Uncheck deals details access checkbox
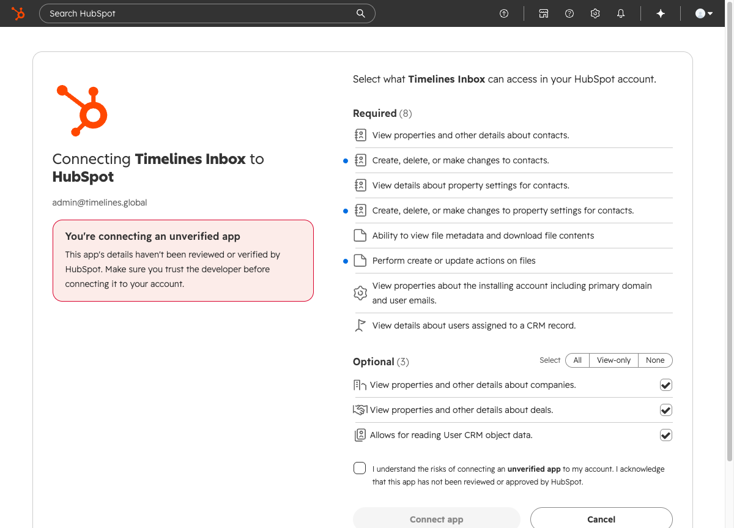 [666, 410]
